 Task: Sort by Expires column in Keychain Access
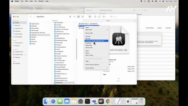point(160,28)
